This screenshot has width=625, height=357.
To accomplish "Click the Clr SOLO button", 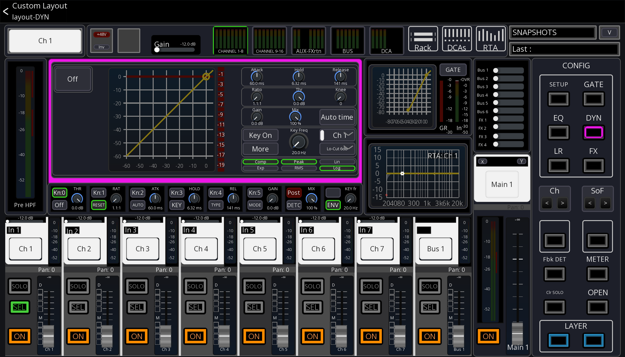I will [x=555, y=307].
